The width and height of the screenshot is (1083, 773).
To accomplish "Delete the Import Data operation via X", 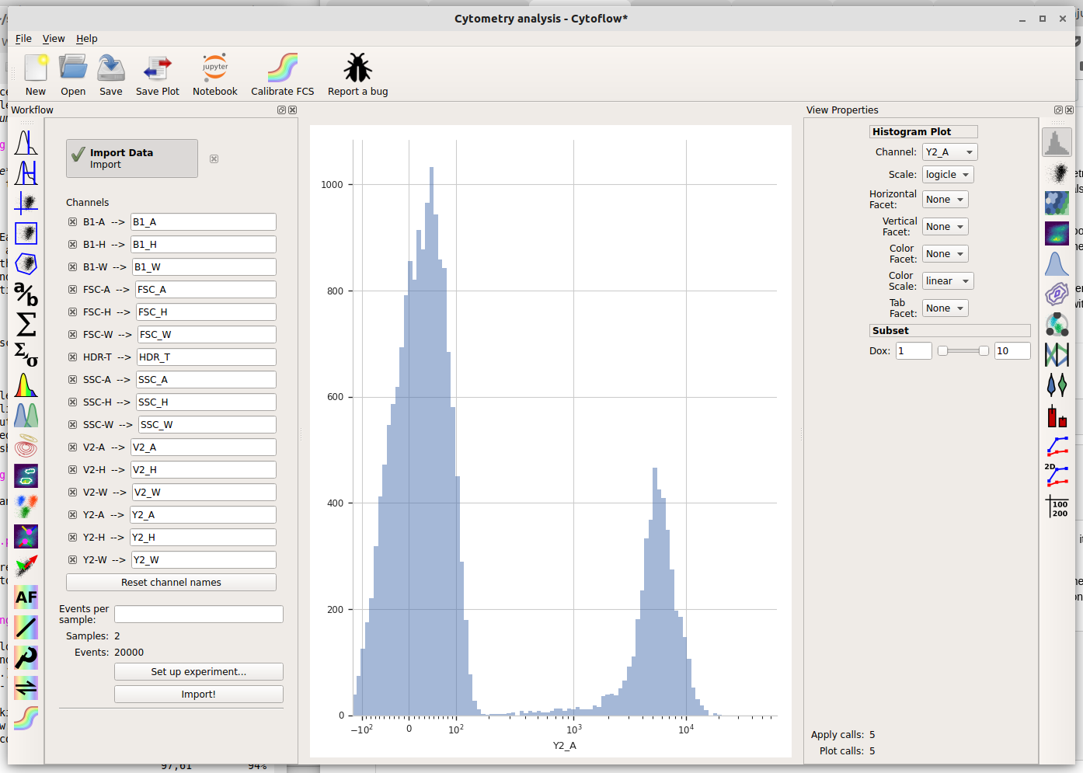I will 214,158.
